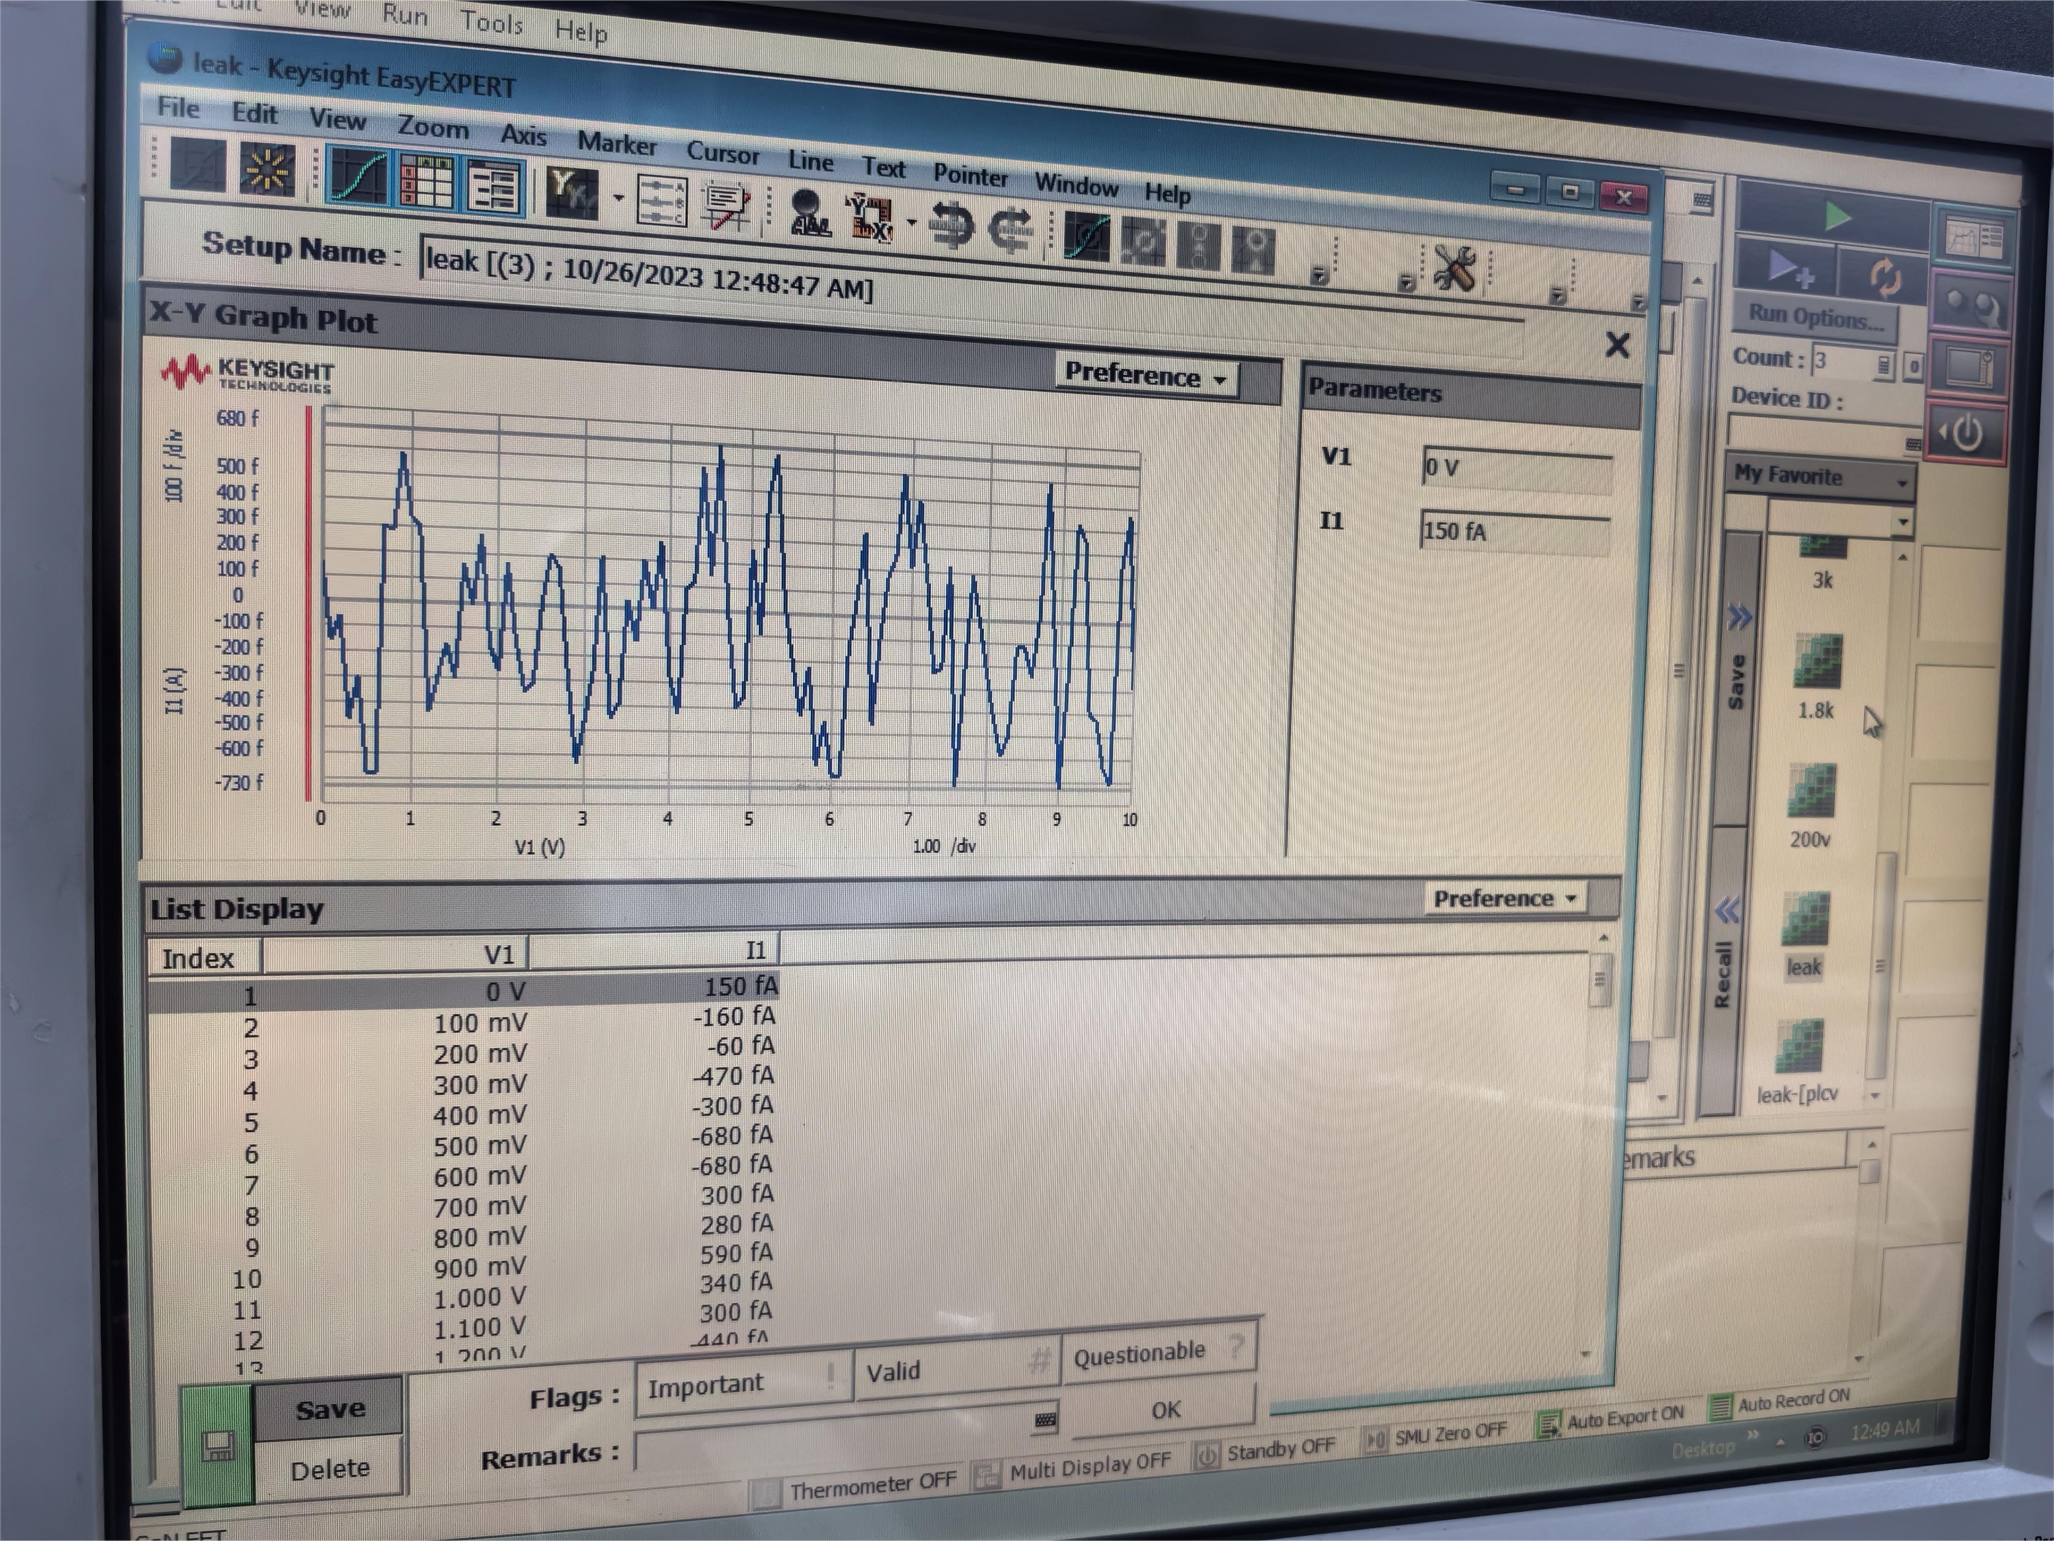
Task: Open the graph Preference dropdown
Action: (1146, 376)
